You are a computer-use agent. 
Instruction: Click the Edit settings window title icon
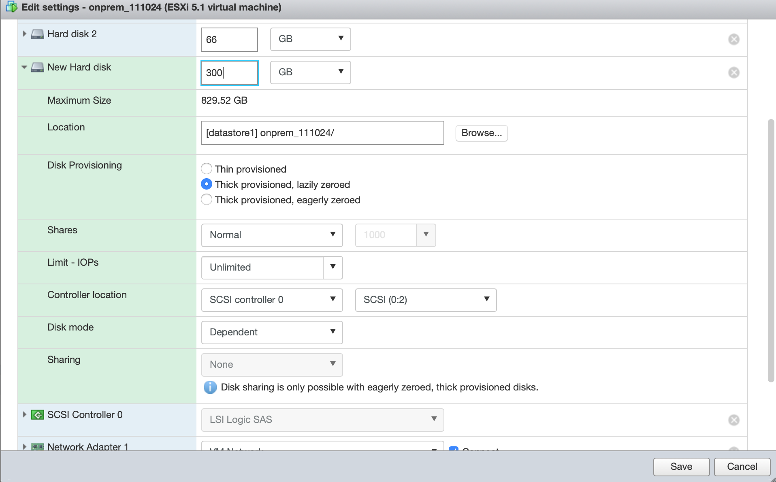coord(11,7)
